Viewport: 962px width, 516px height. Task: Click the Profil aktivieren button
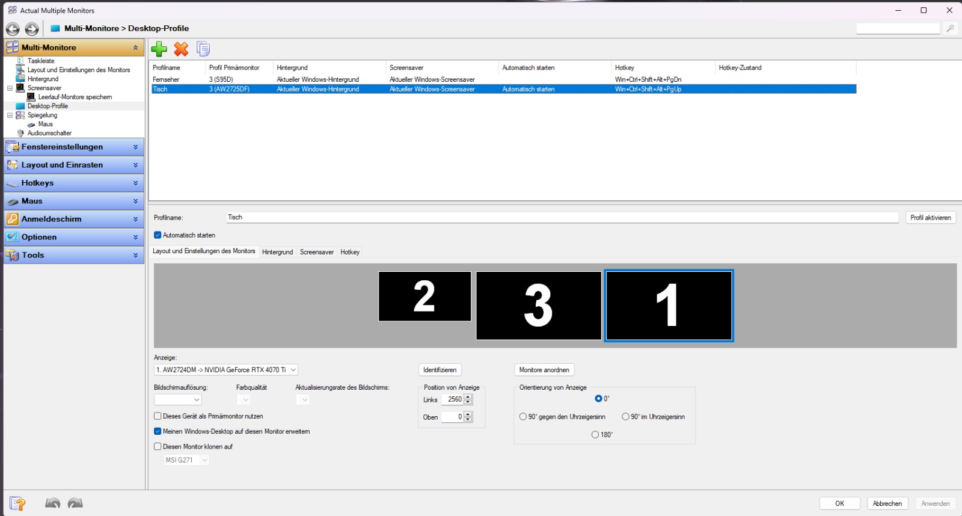click(x=931, y=218)
